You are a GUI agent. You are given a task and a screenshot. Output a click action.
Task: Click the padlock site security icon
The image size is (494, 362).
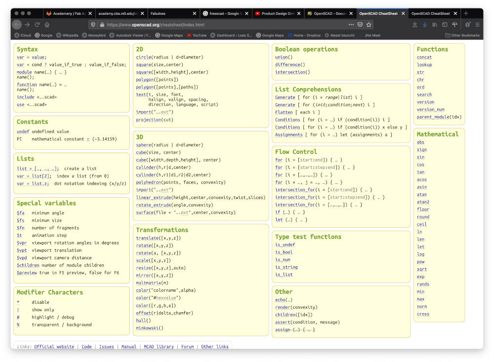(102, 25)
